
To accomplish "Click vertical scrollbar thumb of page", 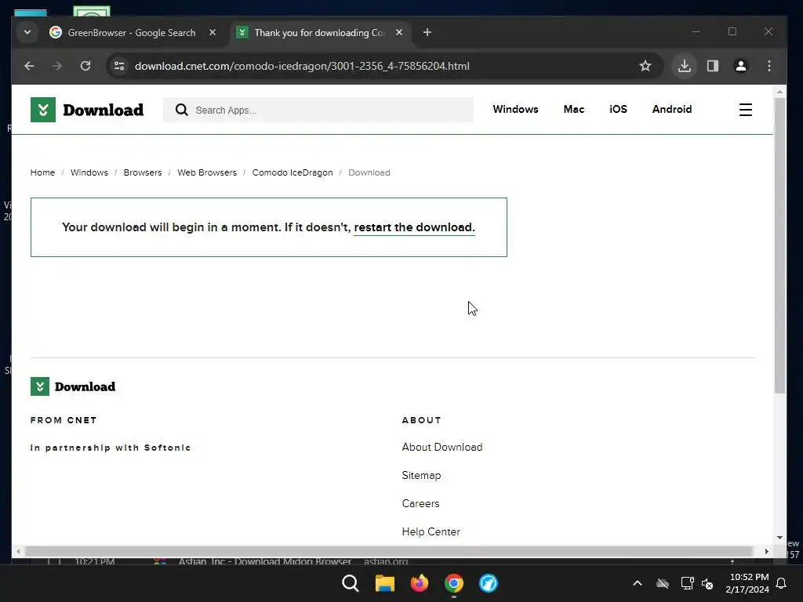I will (x=779, y=245).
